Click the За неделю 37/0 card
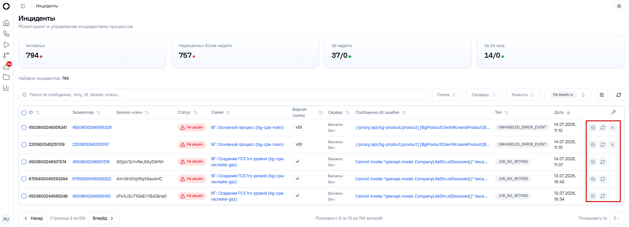 point(398,52)
